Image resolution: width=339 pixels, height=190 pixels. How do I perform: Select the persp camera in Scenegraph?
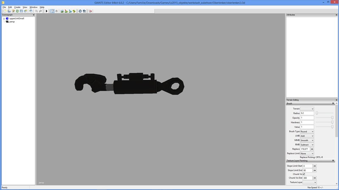[12, 22]
